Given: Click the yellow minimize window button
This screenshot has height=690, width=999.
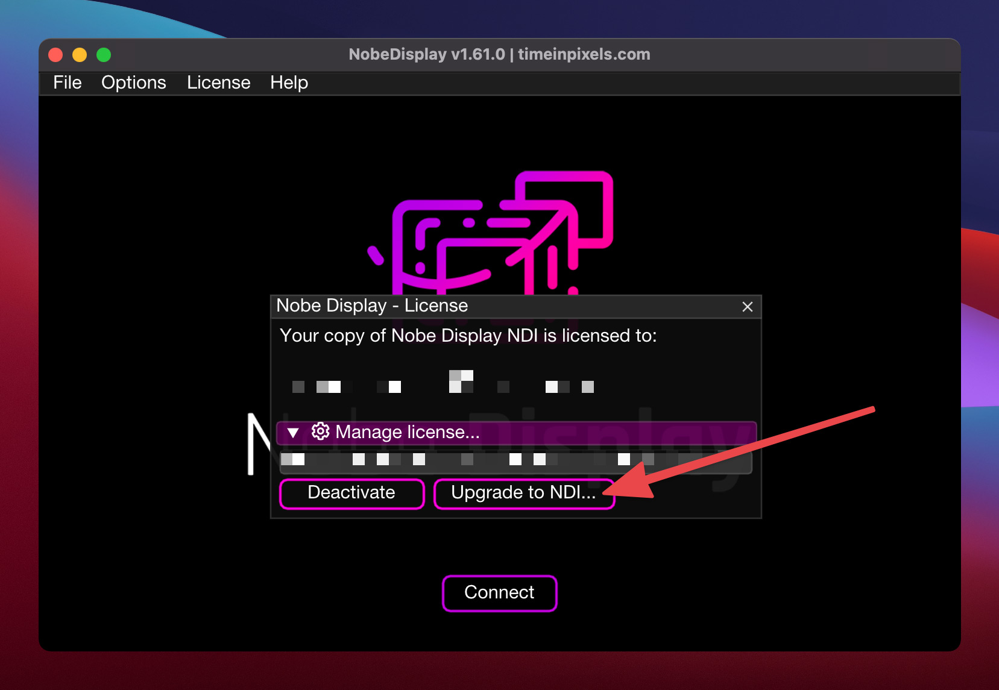Looking at the screenshot, I should click(x=80, y=55).
